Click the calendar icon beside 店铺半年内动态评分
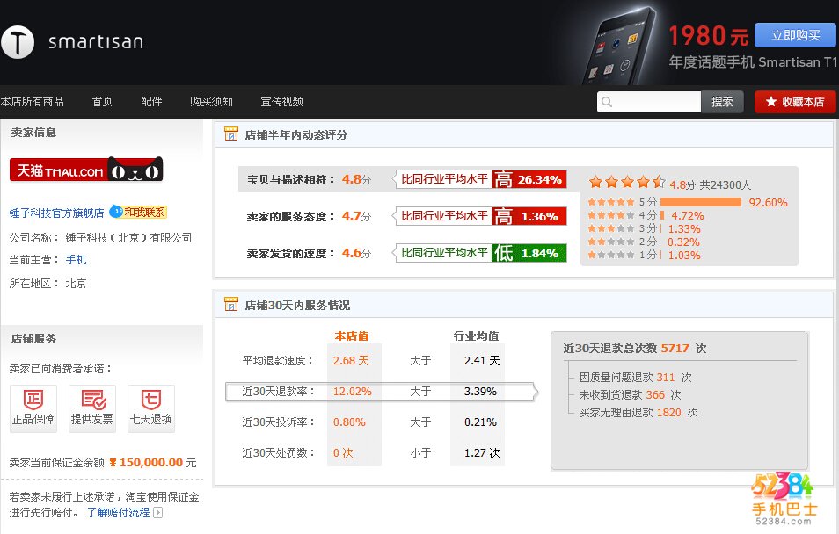This screenshot has height=534, width=839. (231, 133)
